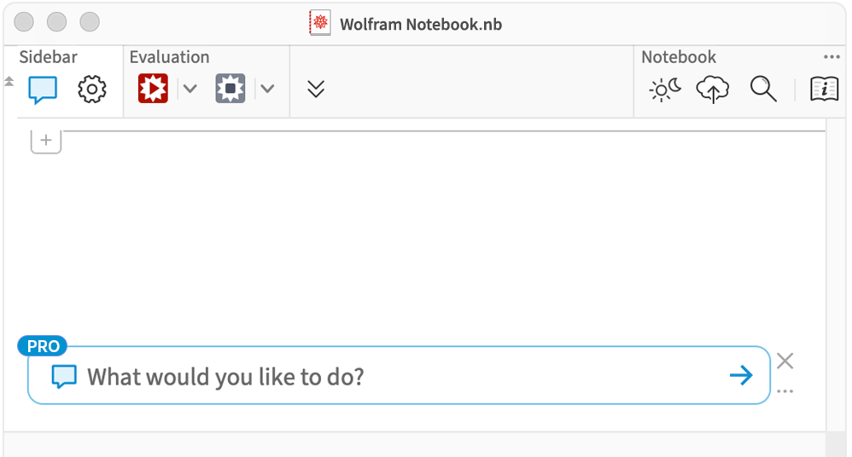
Task: Minimize window with middle traffic light button
Action: tap(56, 22)
